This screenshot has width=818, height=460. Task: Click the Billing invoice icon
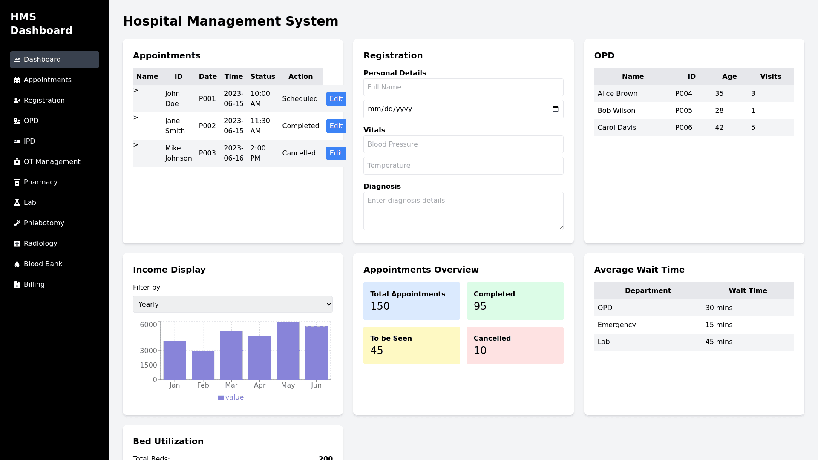[17, 285]
